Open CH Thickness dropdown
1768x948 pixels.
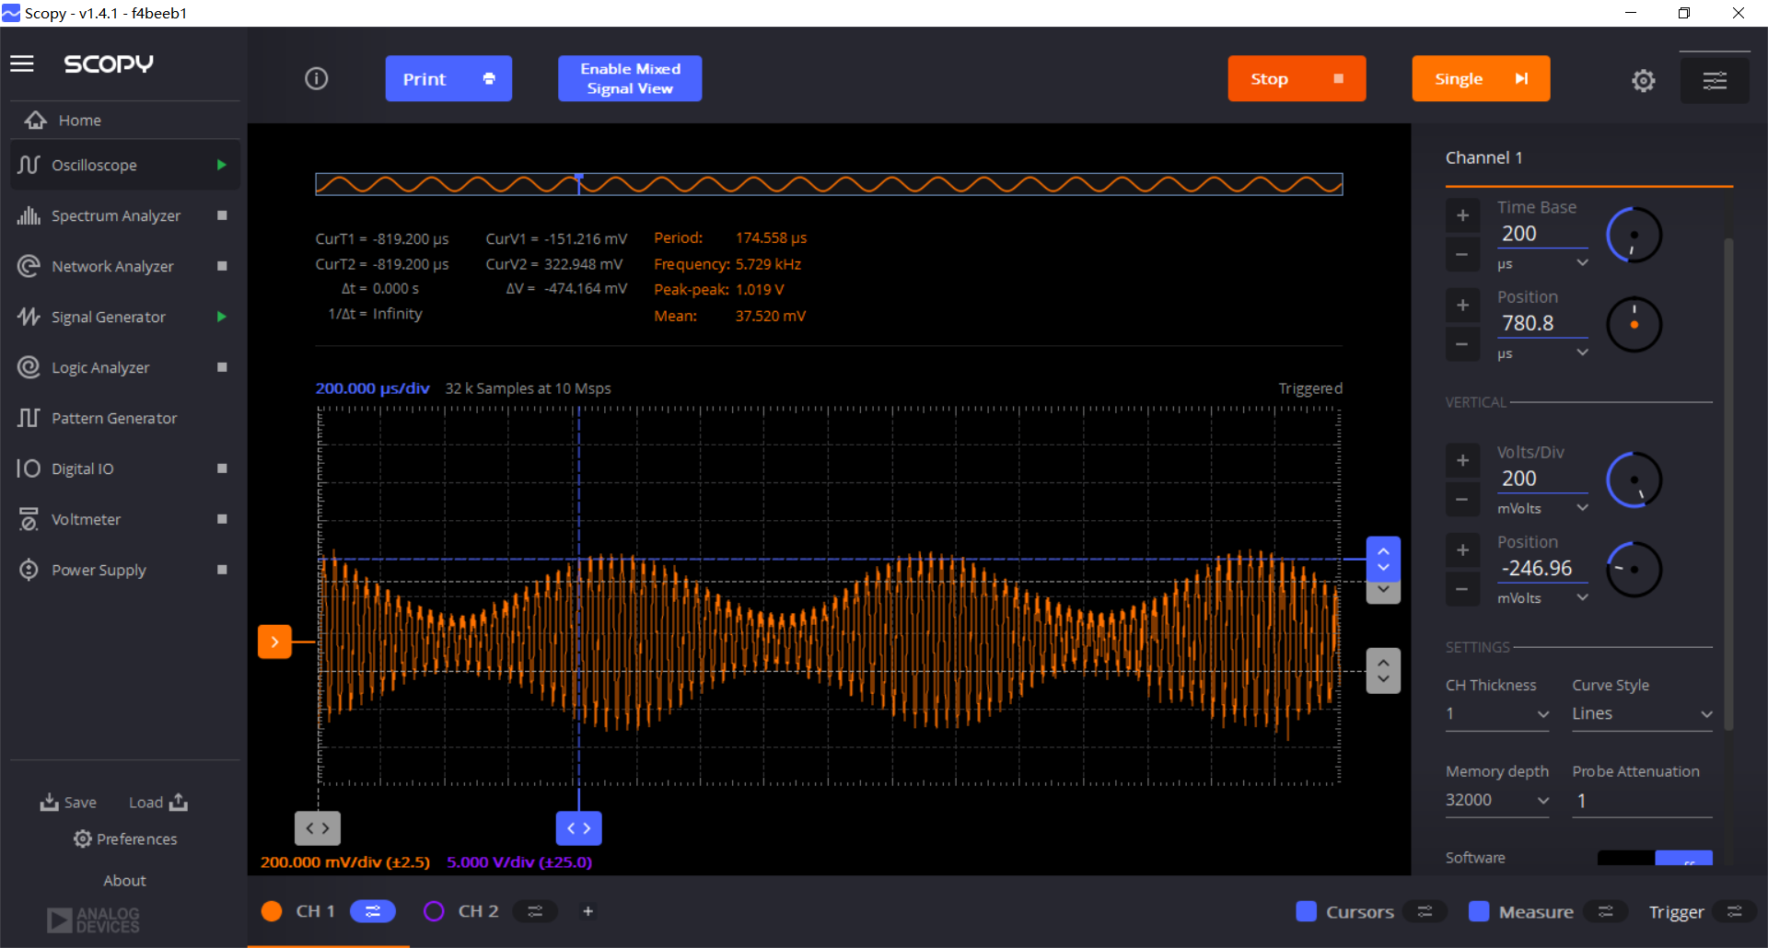[1497, 714]
